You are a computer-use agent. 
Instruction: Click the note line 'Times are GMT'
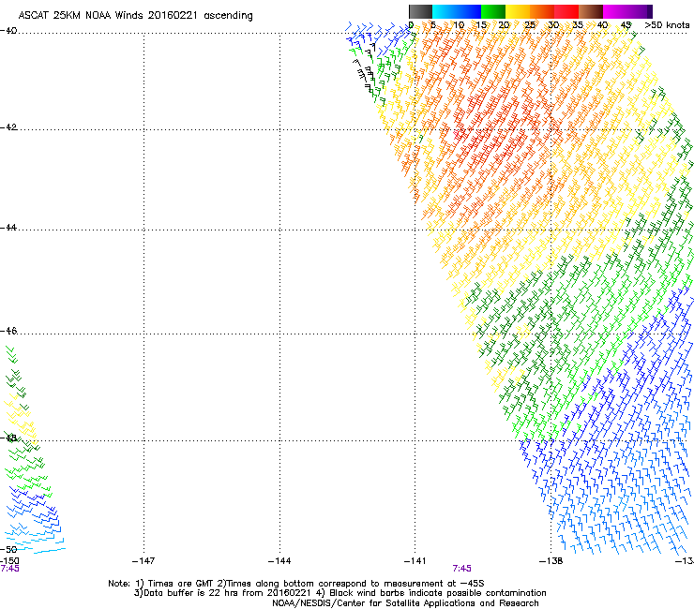[x=182, y=584]
